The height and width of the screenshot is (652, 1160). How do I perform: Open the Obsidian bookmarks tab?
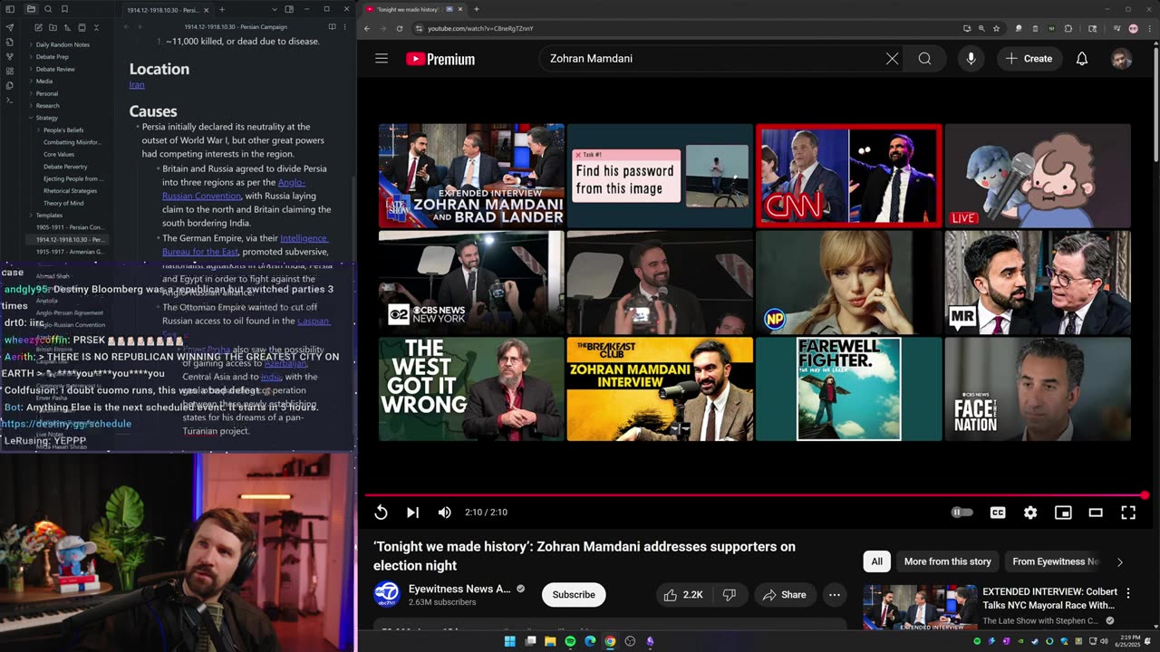pyautogui.click(x=64, y=9)
